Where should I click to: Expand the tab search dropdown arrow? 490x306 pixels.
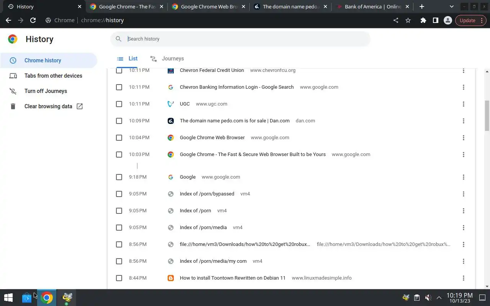point(452,7)
